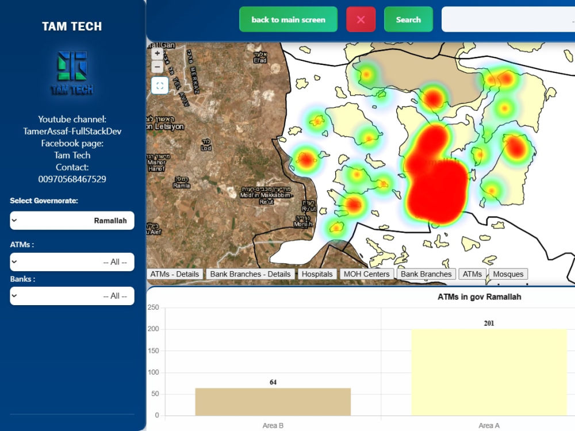Viewport: 575px width, 431px height.
Task: Open the Banks filter dropdown
Action: [72, 296]
